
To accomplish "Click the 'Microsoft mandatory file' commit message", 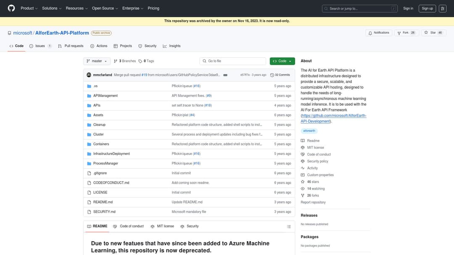I will point(189,212).
